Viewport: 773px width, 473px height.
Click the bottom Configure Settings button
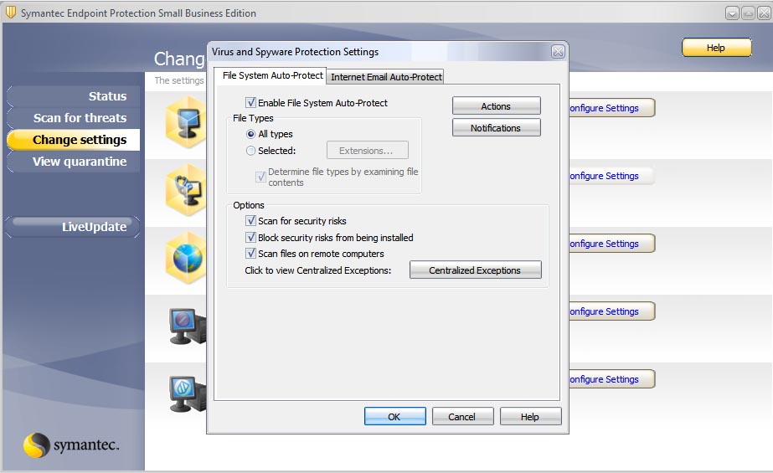tap(611, 379)
